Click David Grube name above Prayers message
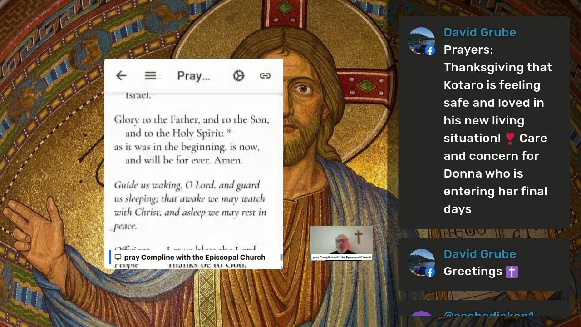 point(480,32)
